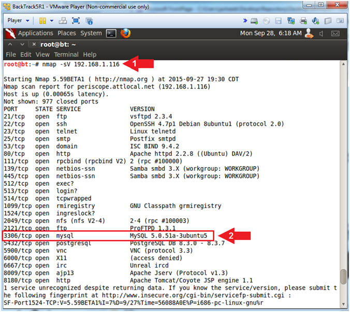
Task: Click the hard disk device icon
Action: coord(254,21)
